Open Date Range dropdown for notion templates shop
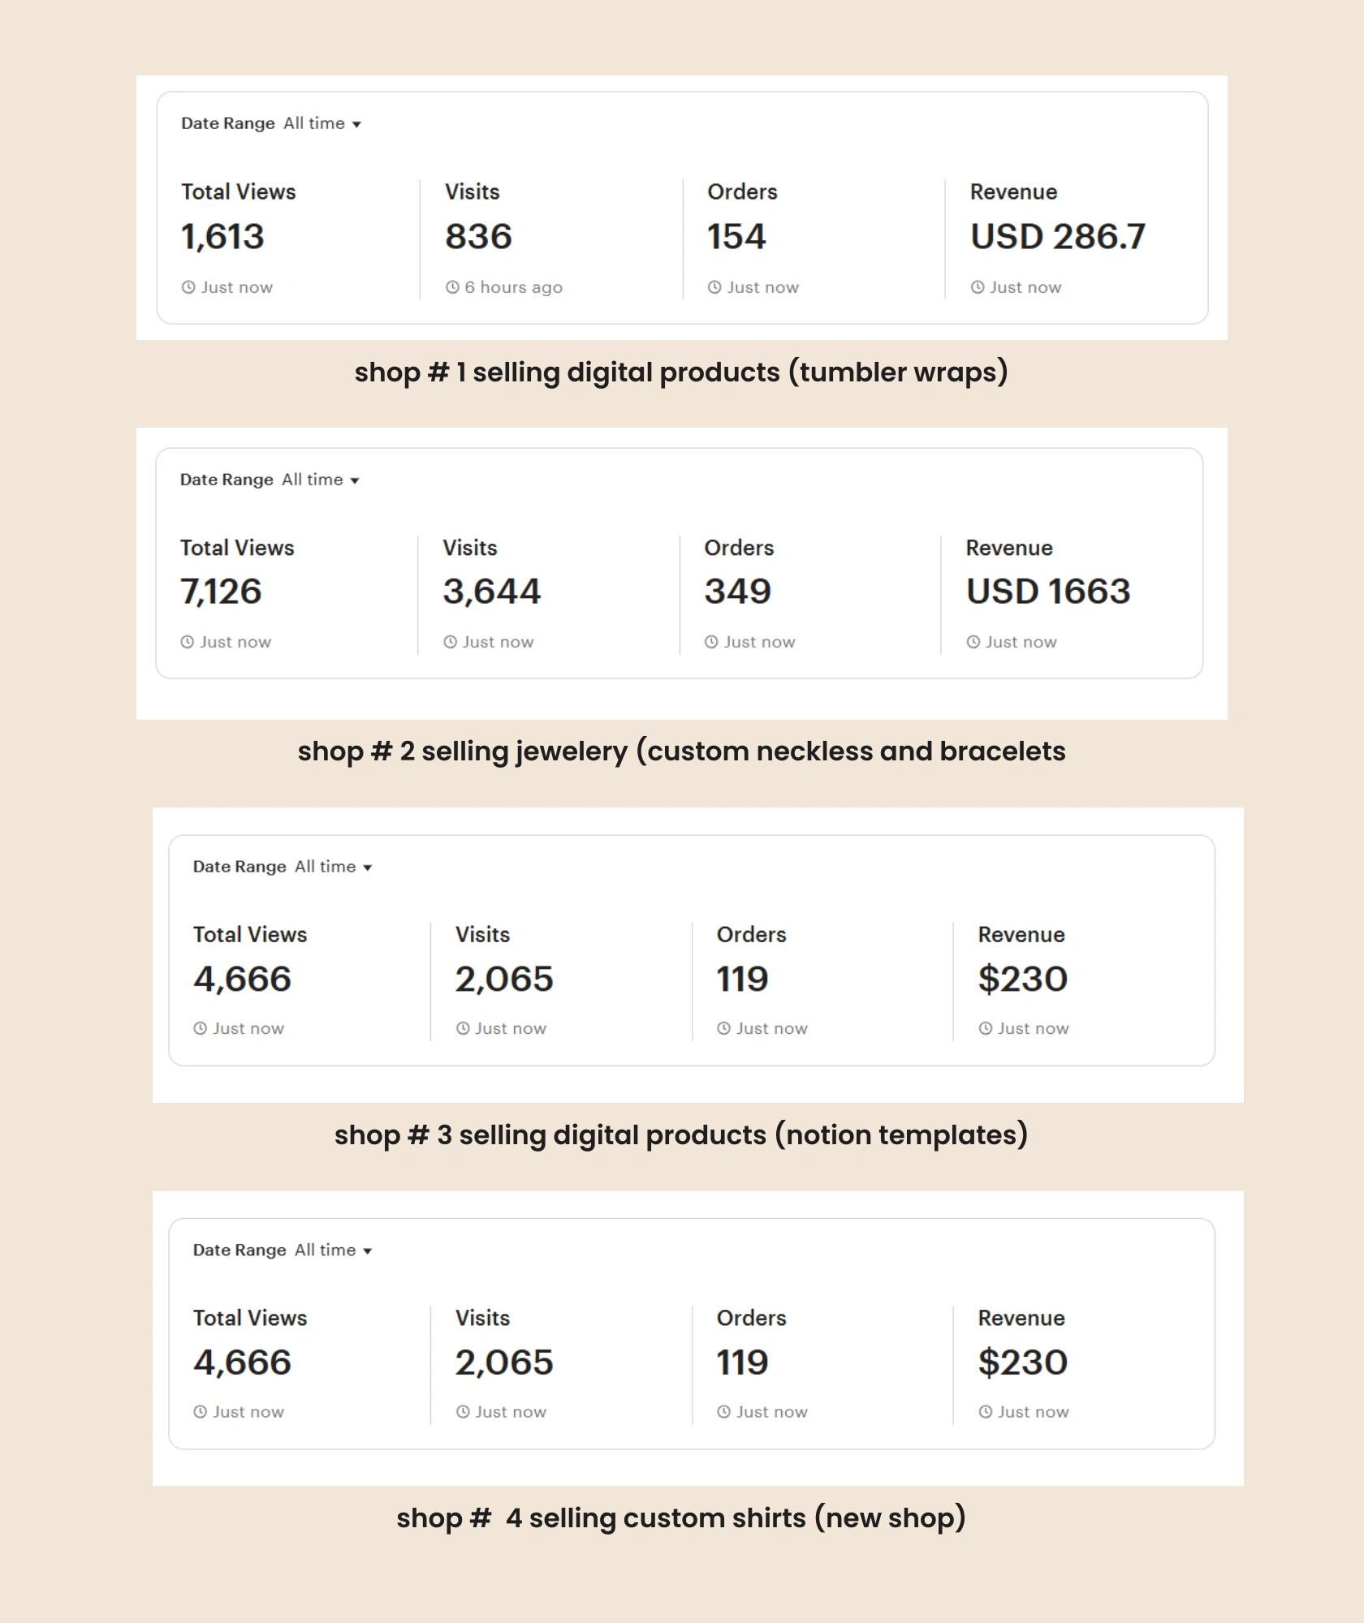 coord(333,867)
